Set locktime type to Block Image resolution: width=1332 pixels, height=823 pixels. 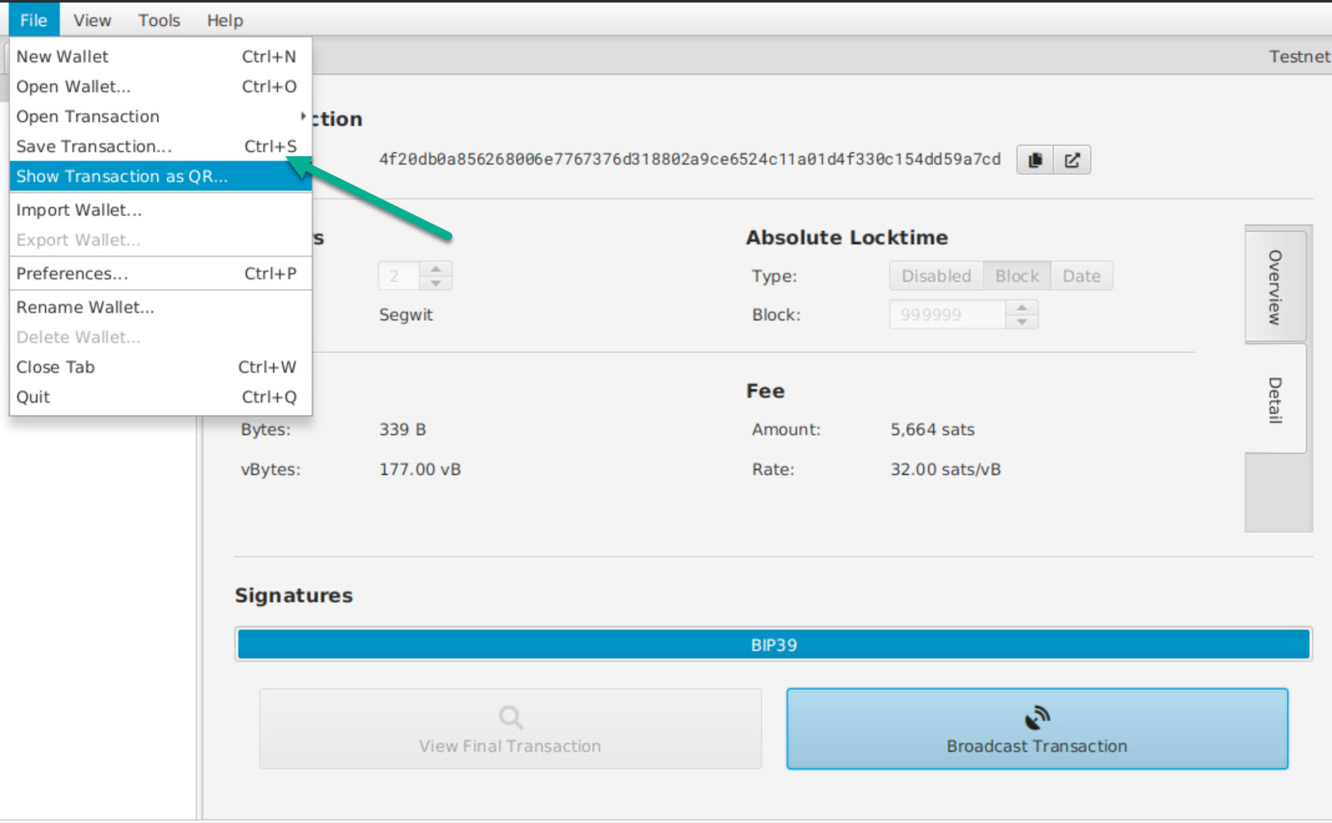(x=1016, y=276)
